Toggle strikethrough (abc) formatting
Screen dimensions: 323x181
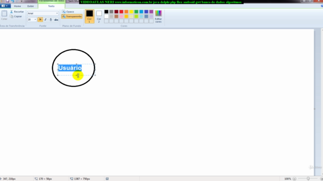(x=56, y=20)
